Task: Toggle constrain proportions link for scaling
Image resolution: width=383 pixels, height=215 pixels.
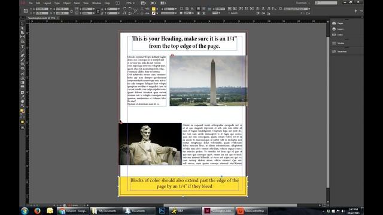Action: (98, 11)
